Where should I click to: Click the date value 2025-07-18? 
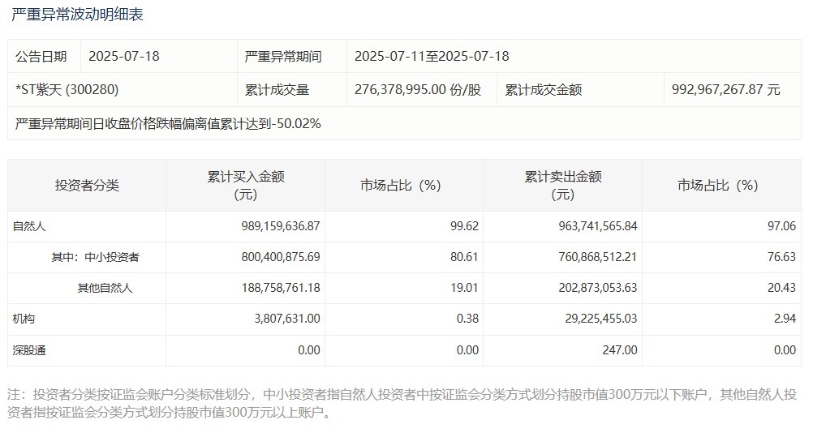pos(124,56)
